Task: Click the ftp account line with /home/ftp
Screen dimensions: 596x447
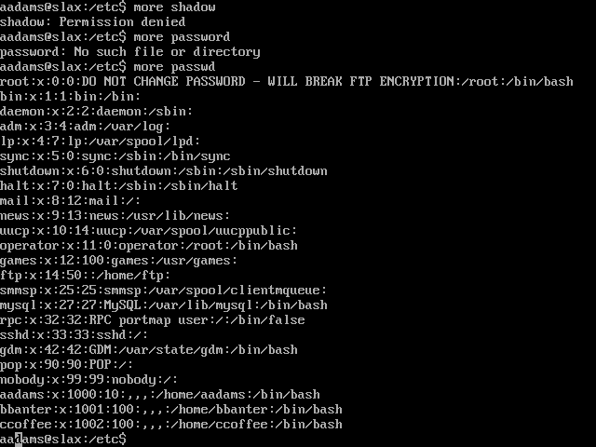Action: (x=86, y=276)
